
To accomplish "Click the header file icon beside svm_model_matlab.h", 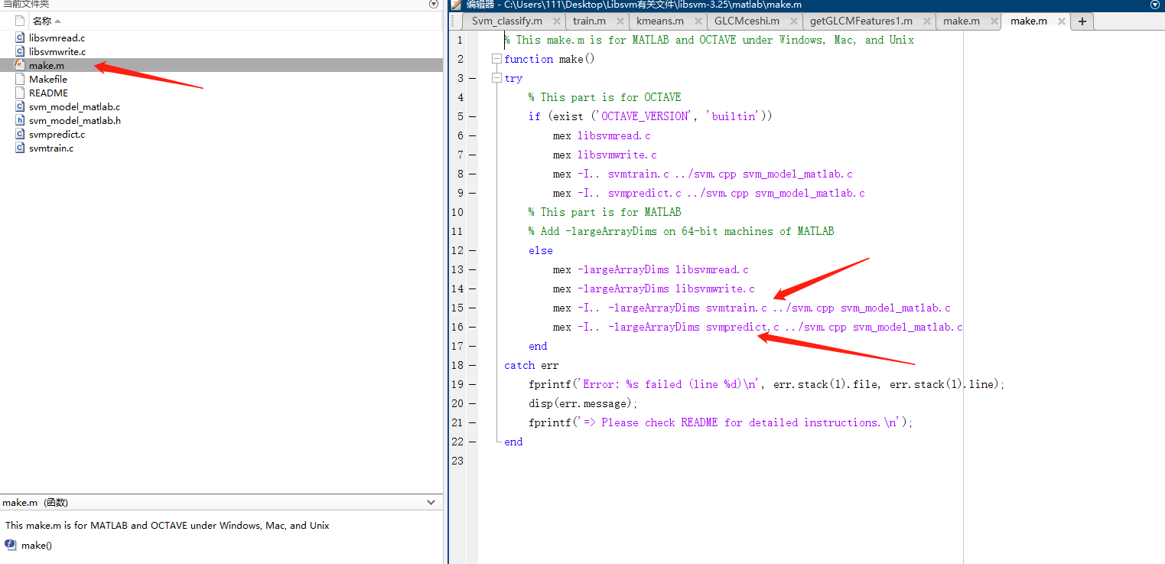I will click(19, 120).
